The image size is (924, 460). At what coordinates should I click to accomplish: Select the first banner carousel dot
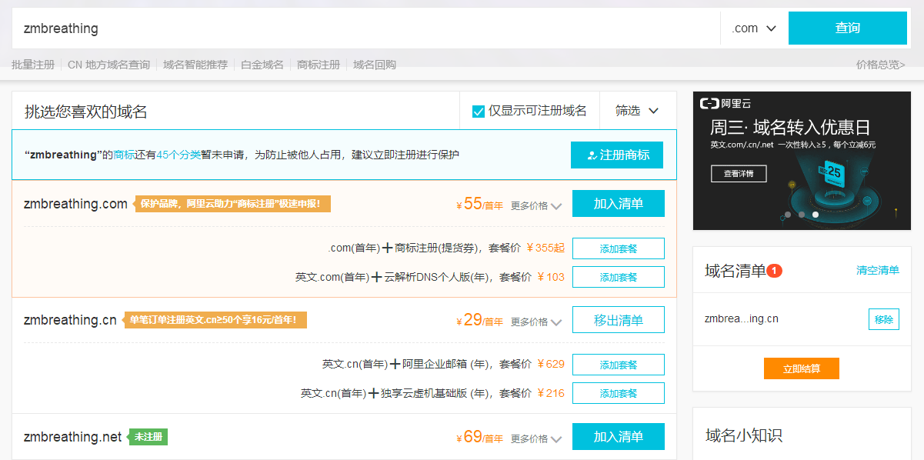(x=786, y=215)
